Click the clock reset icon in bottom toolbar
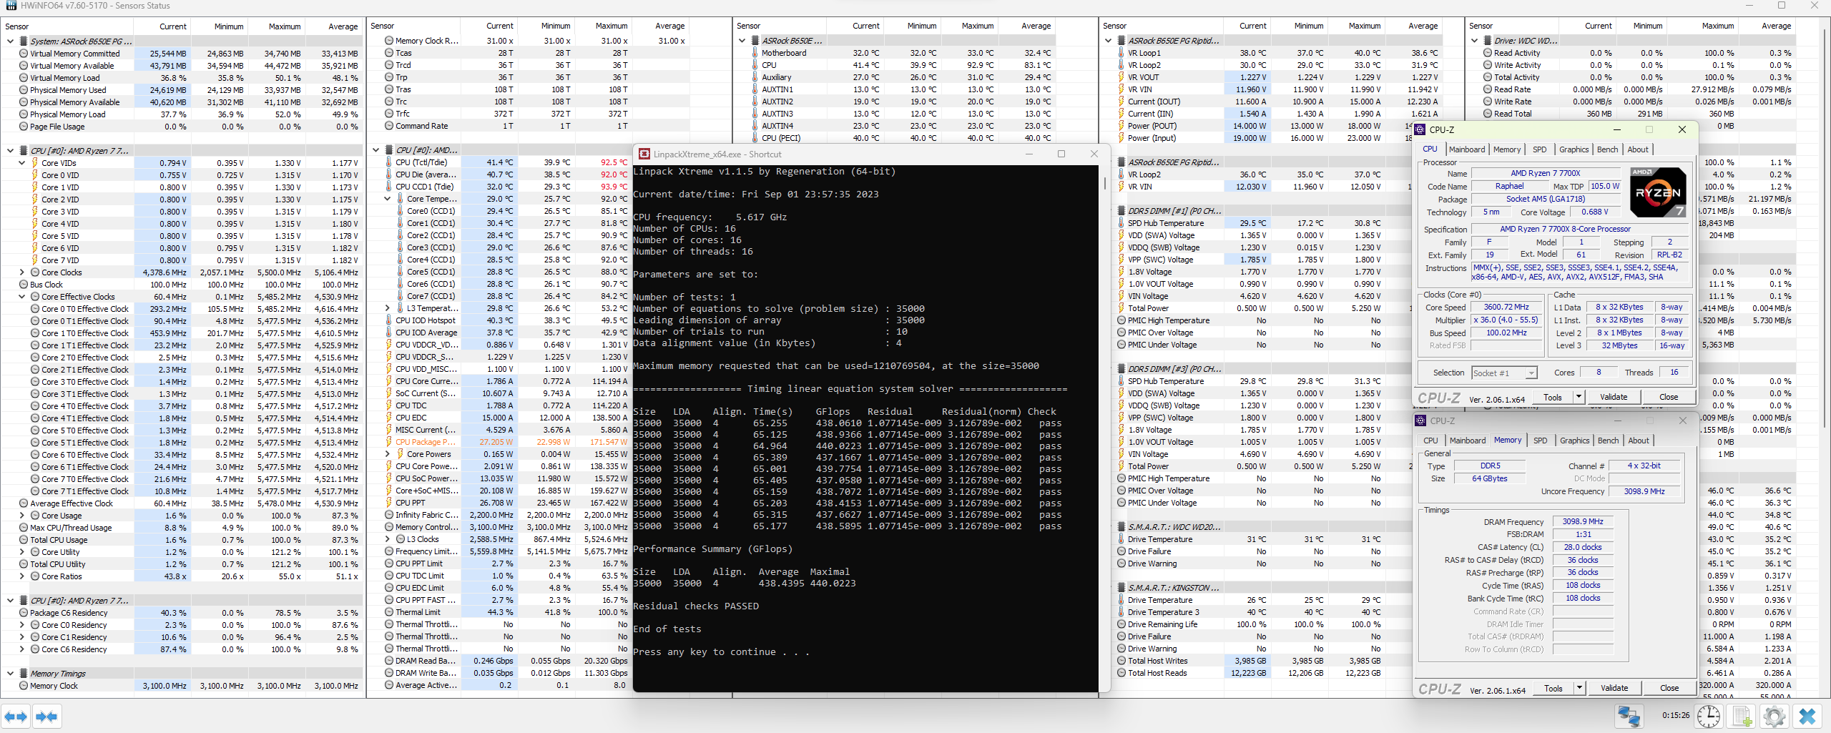The image size is (1831, 733). (1709, 716)
